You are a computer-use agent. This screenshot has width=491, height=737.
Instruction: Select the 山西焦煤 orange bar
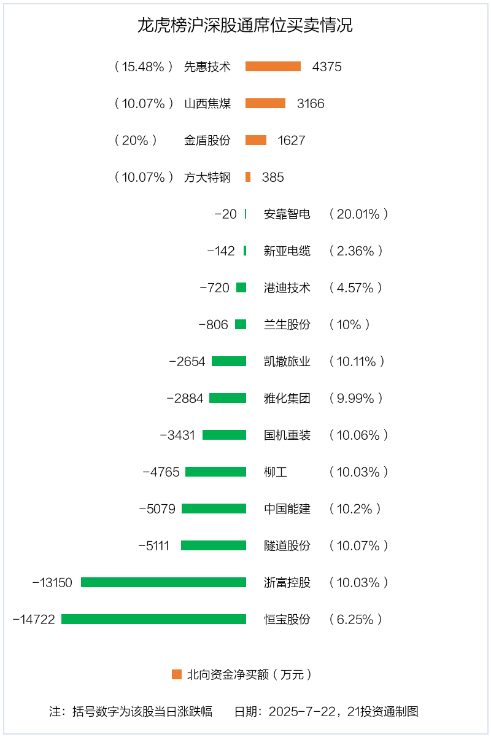265,103
